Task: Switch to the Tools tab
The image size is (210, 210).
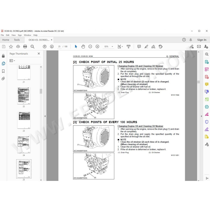Action: click(x=17, y=40)
